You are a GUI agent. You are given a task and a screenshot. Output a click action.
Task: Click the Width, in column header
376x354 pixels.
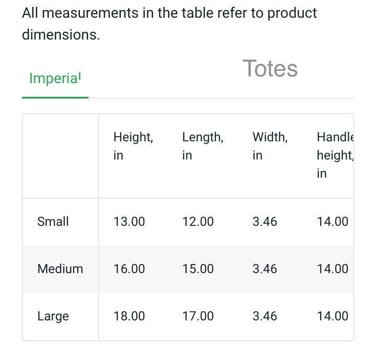click(x=270, y=146)
